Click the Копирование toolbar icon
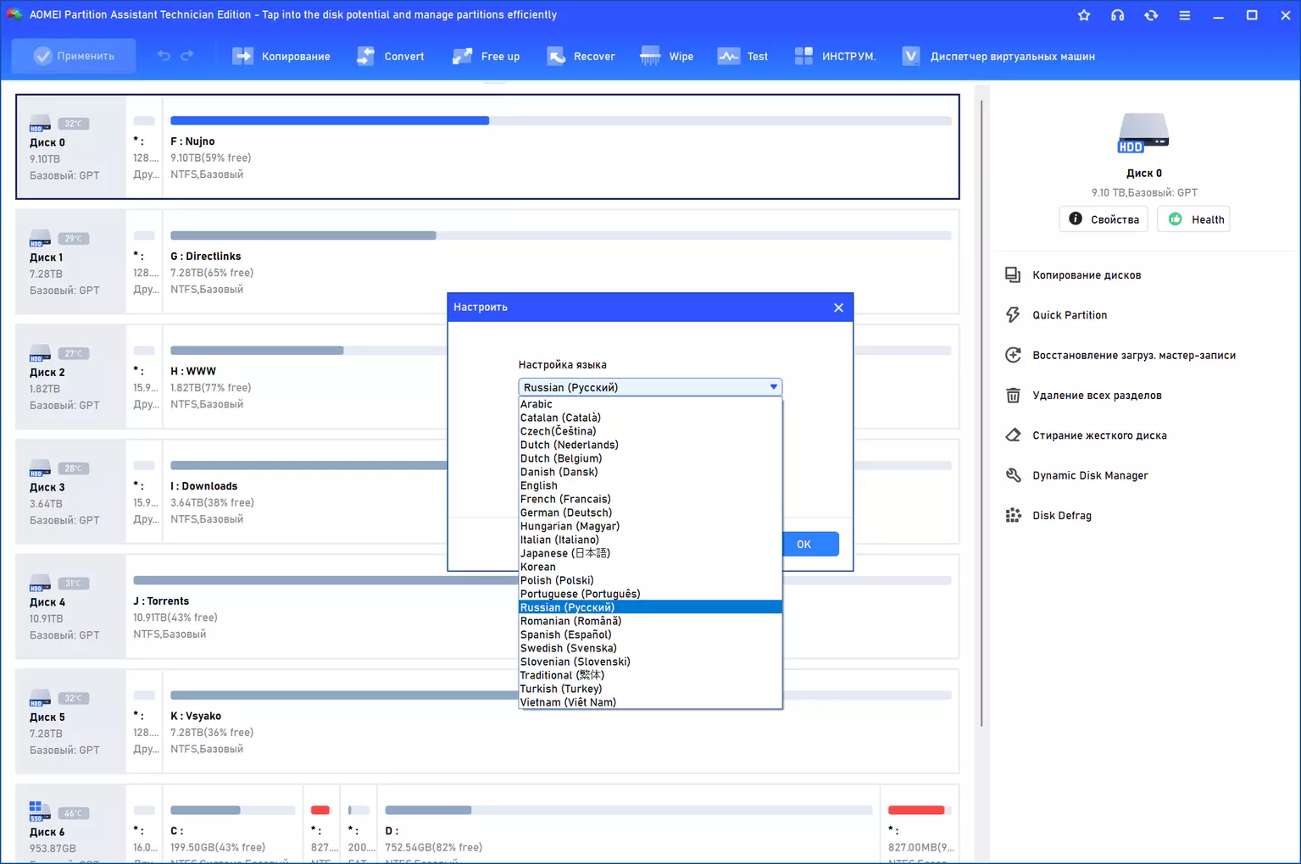1301x864 pixels. coord(243,56)
